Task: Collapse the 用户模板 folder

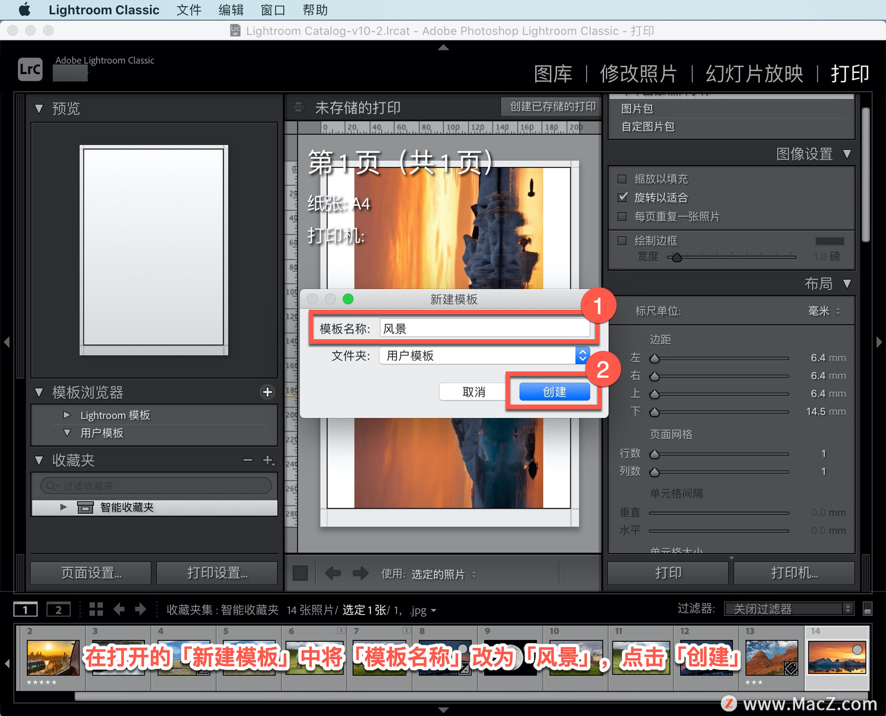Action: click(x=67, y=433)
